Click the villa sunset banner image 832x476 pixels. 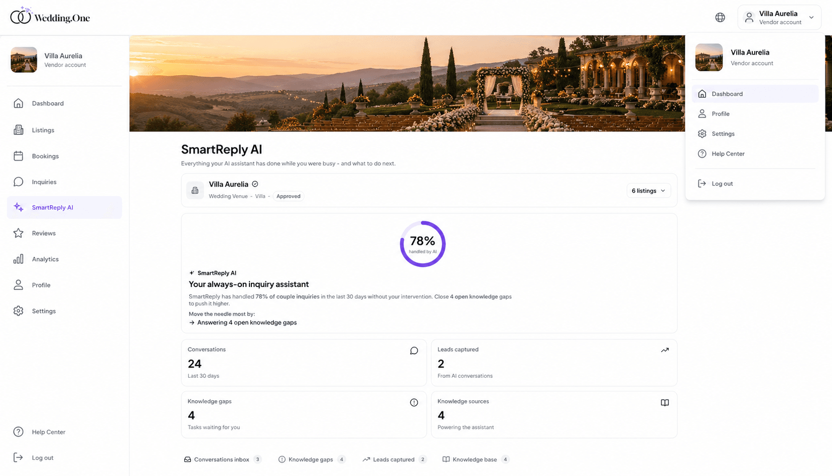pos(407,83)
